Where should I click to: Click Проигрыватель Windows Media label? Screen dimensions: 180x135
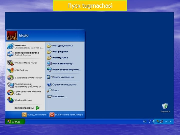(28, 93)
